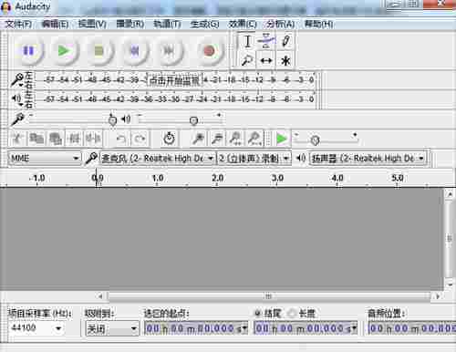
Task: Click the recording meter microphone icon
Action: coord(16,79)
